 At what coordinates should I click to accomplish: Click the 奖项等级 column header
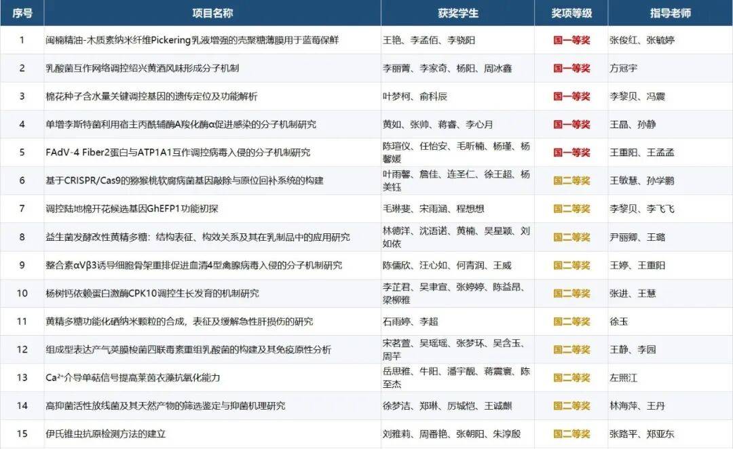pyautogui.click(x=571, y=13)
